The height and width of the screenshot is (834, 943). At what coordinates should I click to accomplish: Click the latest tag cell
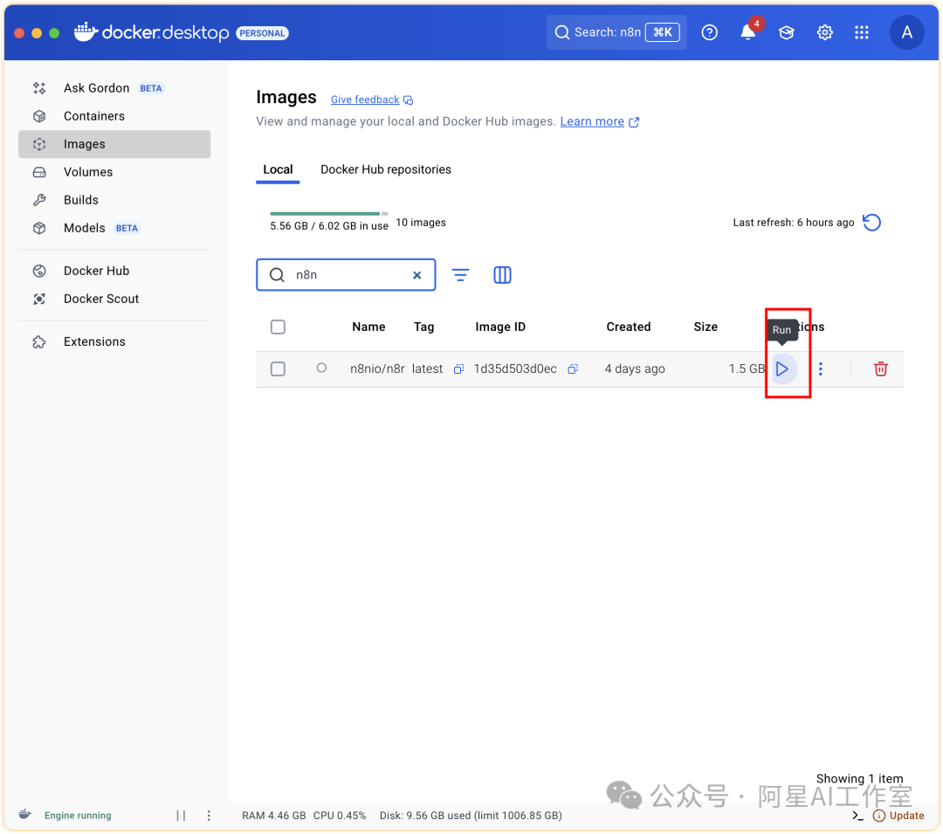427,369
